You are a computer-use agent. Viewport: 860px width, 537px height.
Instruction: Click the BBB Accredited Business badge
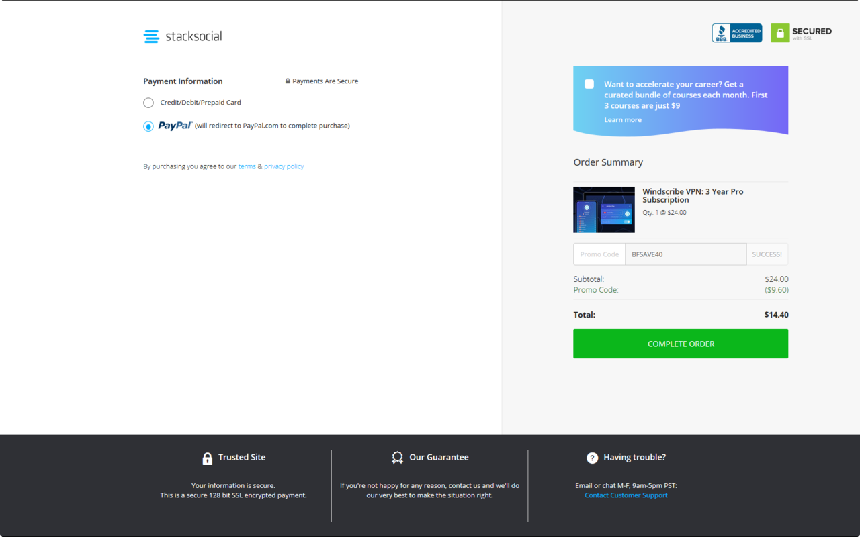point(737,33)
